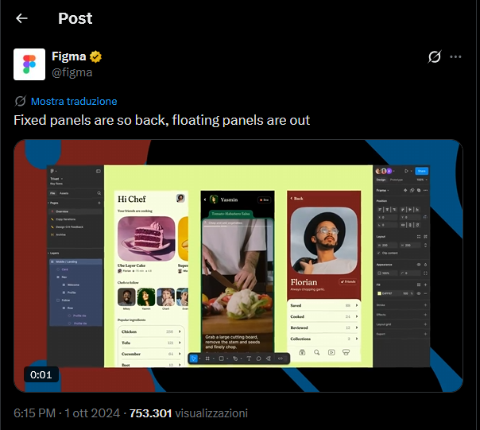Select the Comment tool in Figma's toolbar

[258, 358]
